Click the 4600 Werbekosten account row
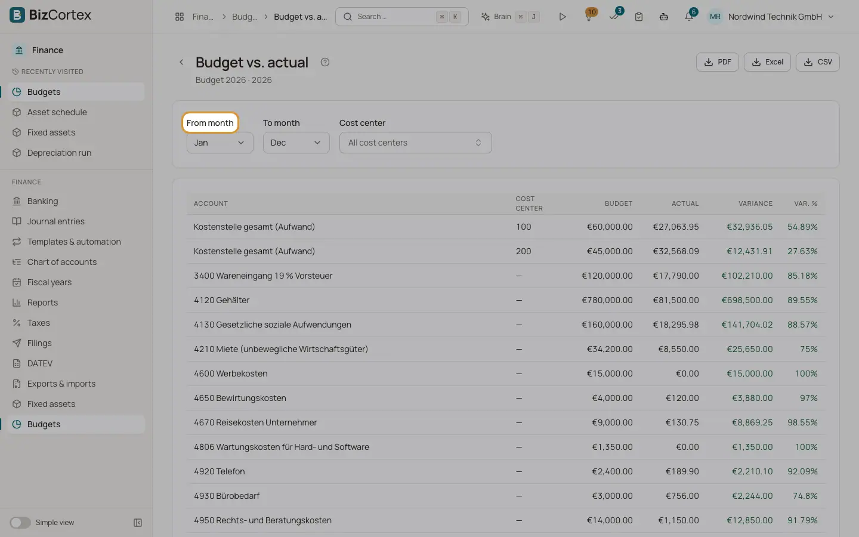The height and width of the screenshot is (537, 859). pos(506,374)
